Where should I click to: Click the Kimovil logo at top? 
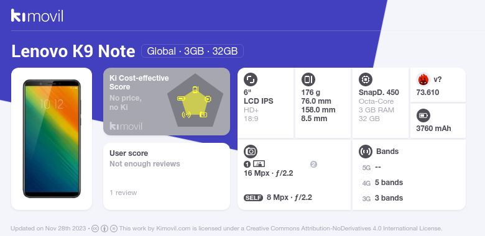point(37,16)
